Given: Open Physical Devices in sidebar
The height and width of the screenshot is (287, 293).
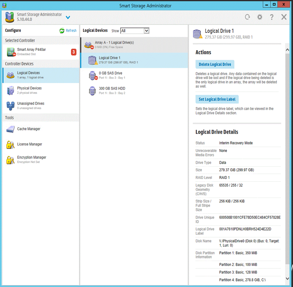Looking at the screenshot, I should (x=41, y=90).
